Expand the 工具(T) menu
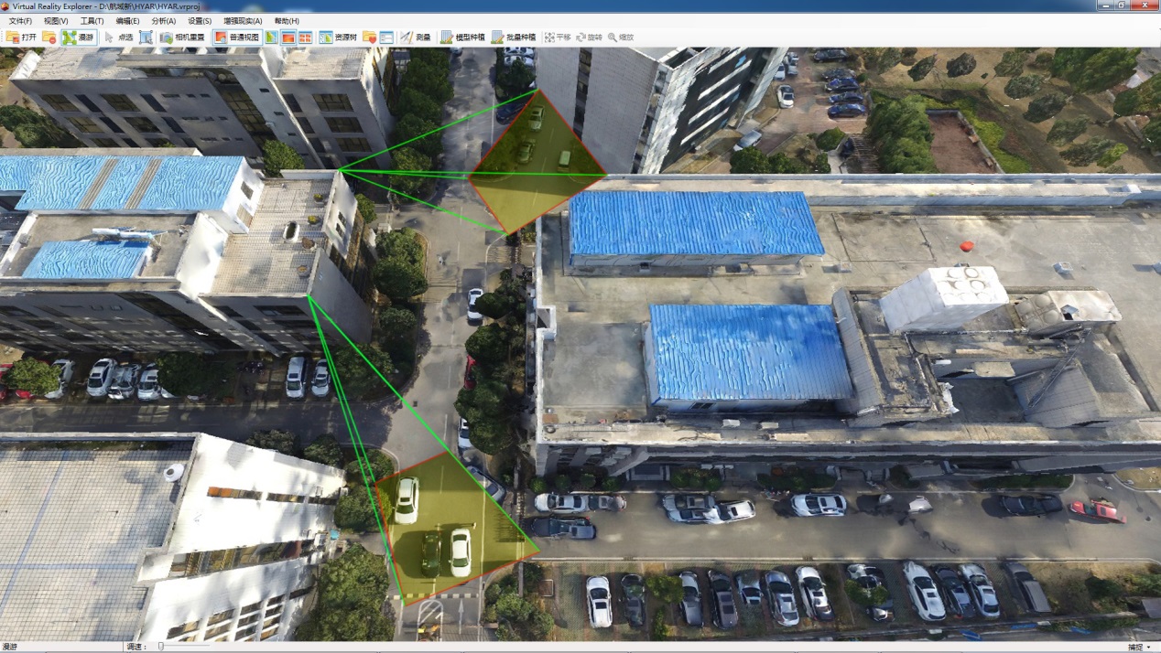Image resolution: width=1161 pixels, height=653 pixels. click(92, 21)
